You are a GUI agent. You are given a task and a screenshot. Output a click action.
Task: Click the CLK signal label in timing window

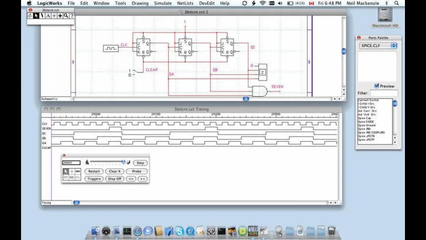45,123
